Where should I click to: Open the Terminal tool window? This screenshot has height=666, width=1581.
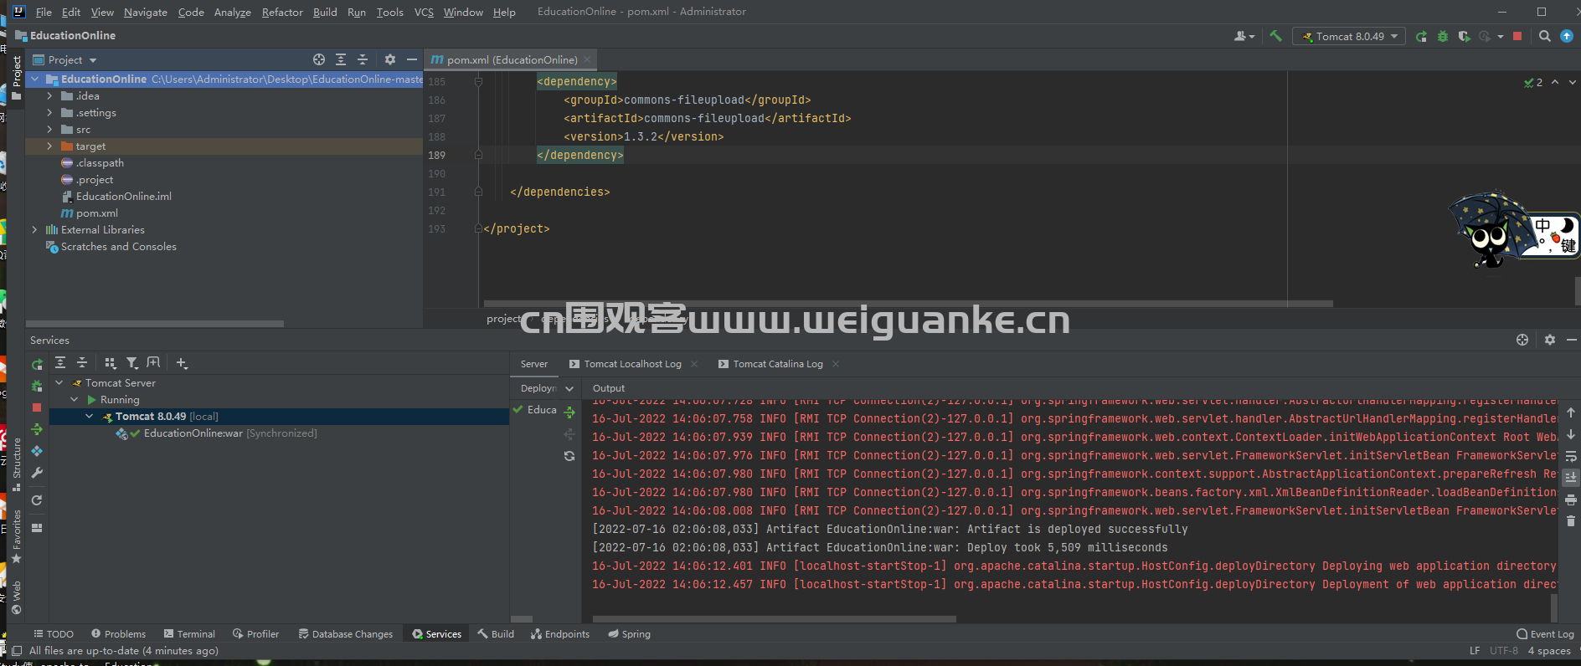[189, 633]
